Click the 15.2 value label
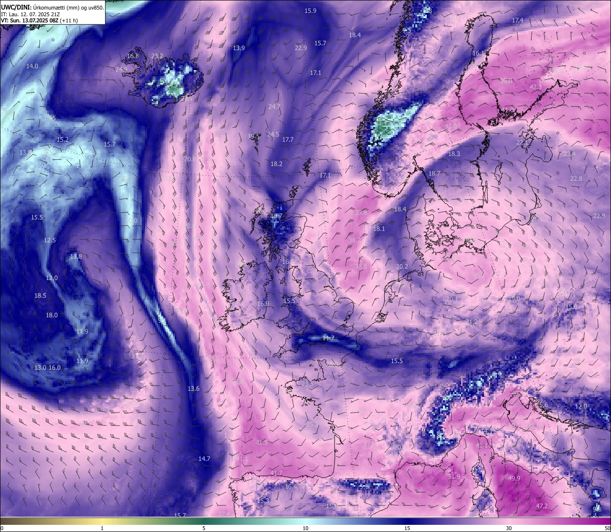 pos(63,140)
